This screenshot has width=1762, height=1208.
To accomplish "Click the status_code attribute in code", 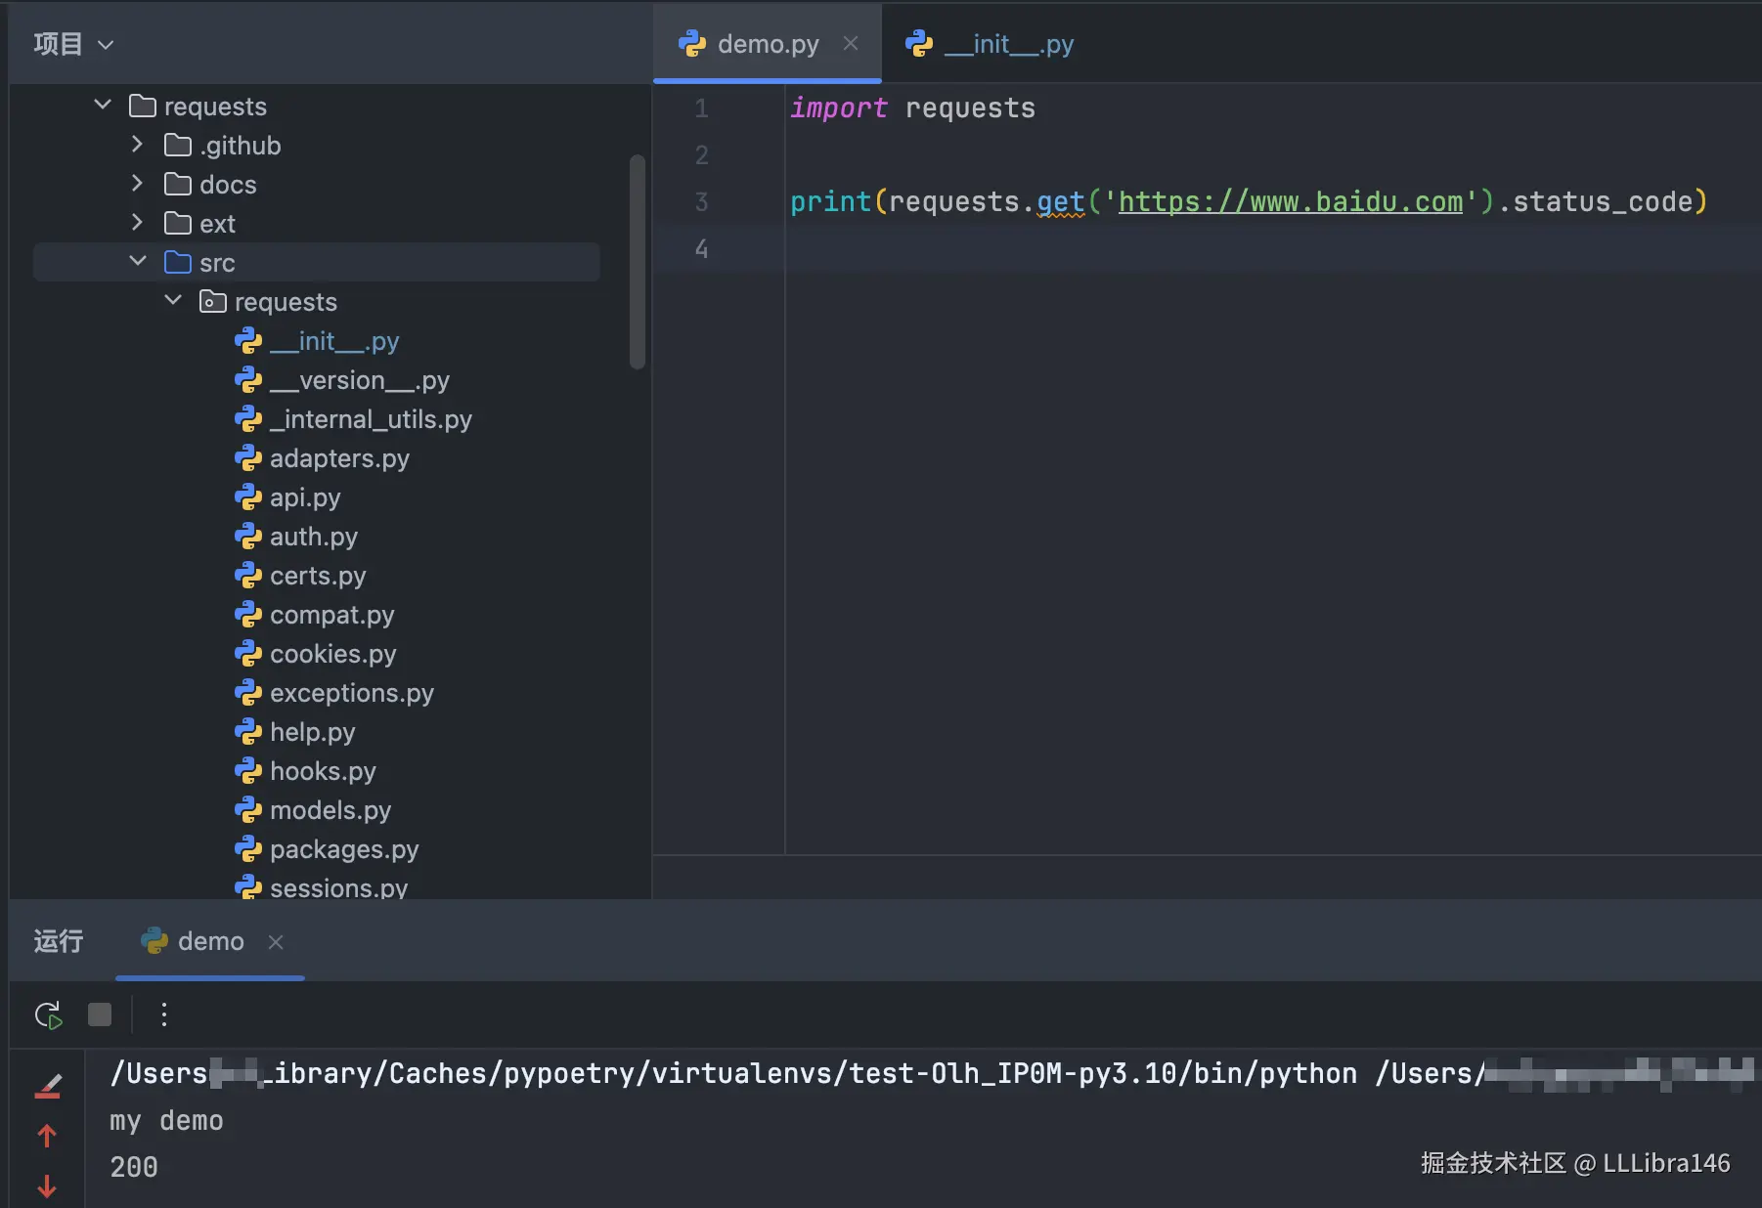I will click(x=1603, y=201).
